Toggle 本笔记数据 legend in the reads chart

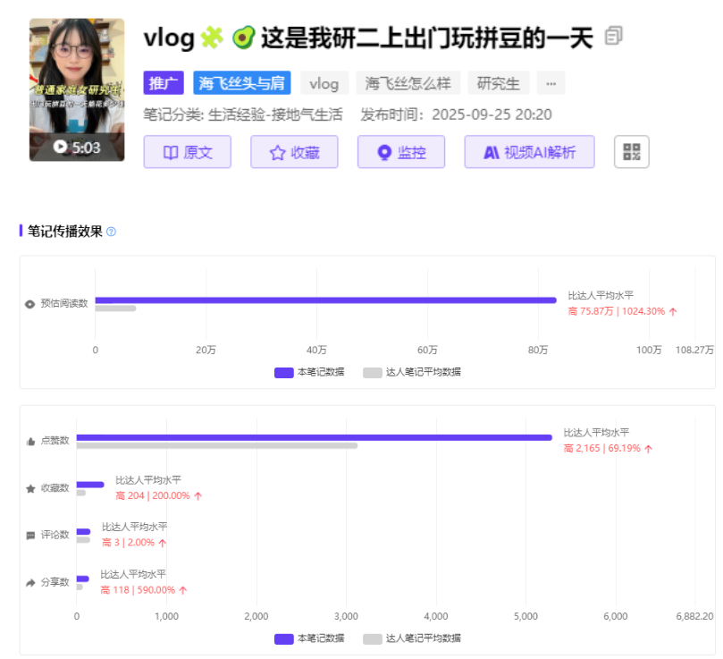[309, 372]
